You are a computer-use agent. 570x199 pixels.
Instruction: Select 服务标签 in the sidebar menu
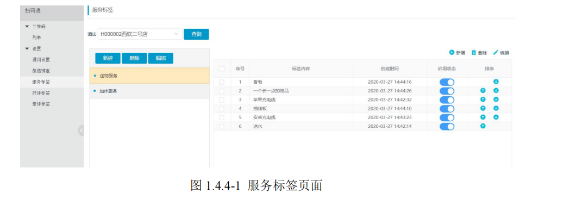(41, 82)
